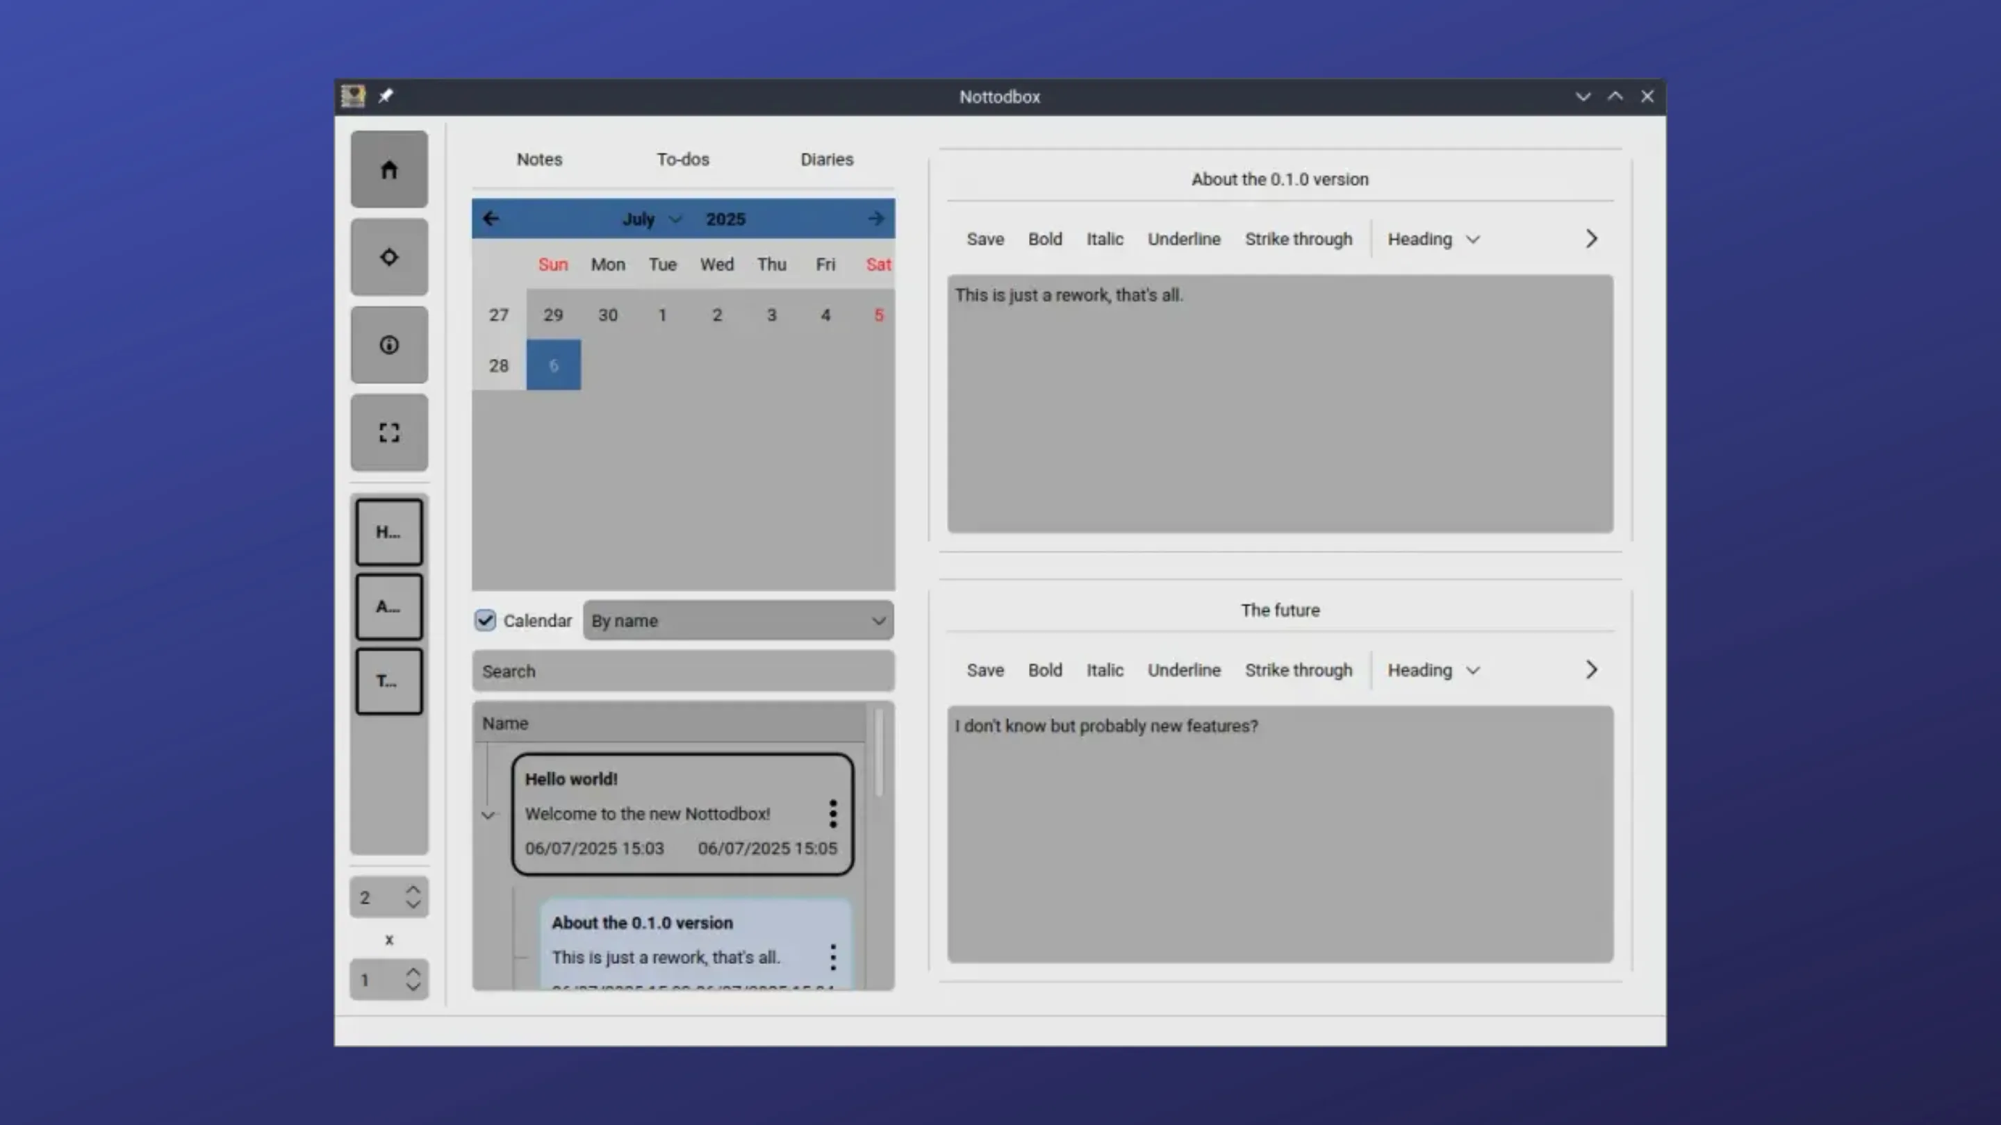Decrease the row count stepper showing 2

(413, 906)
